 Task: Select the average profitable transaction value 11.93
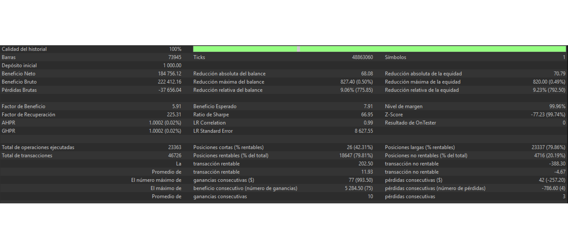[367, 172]
